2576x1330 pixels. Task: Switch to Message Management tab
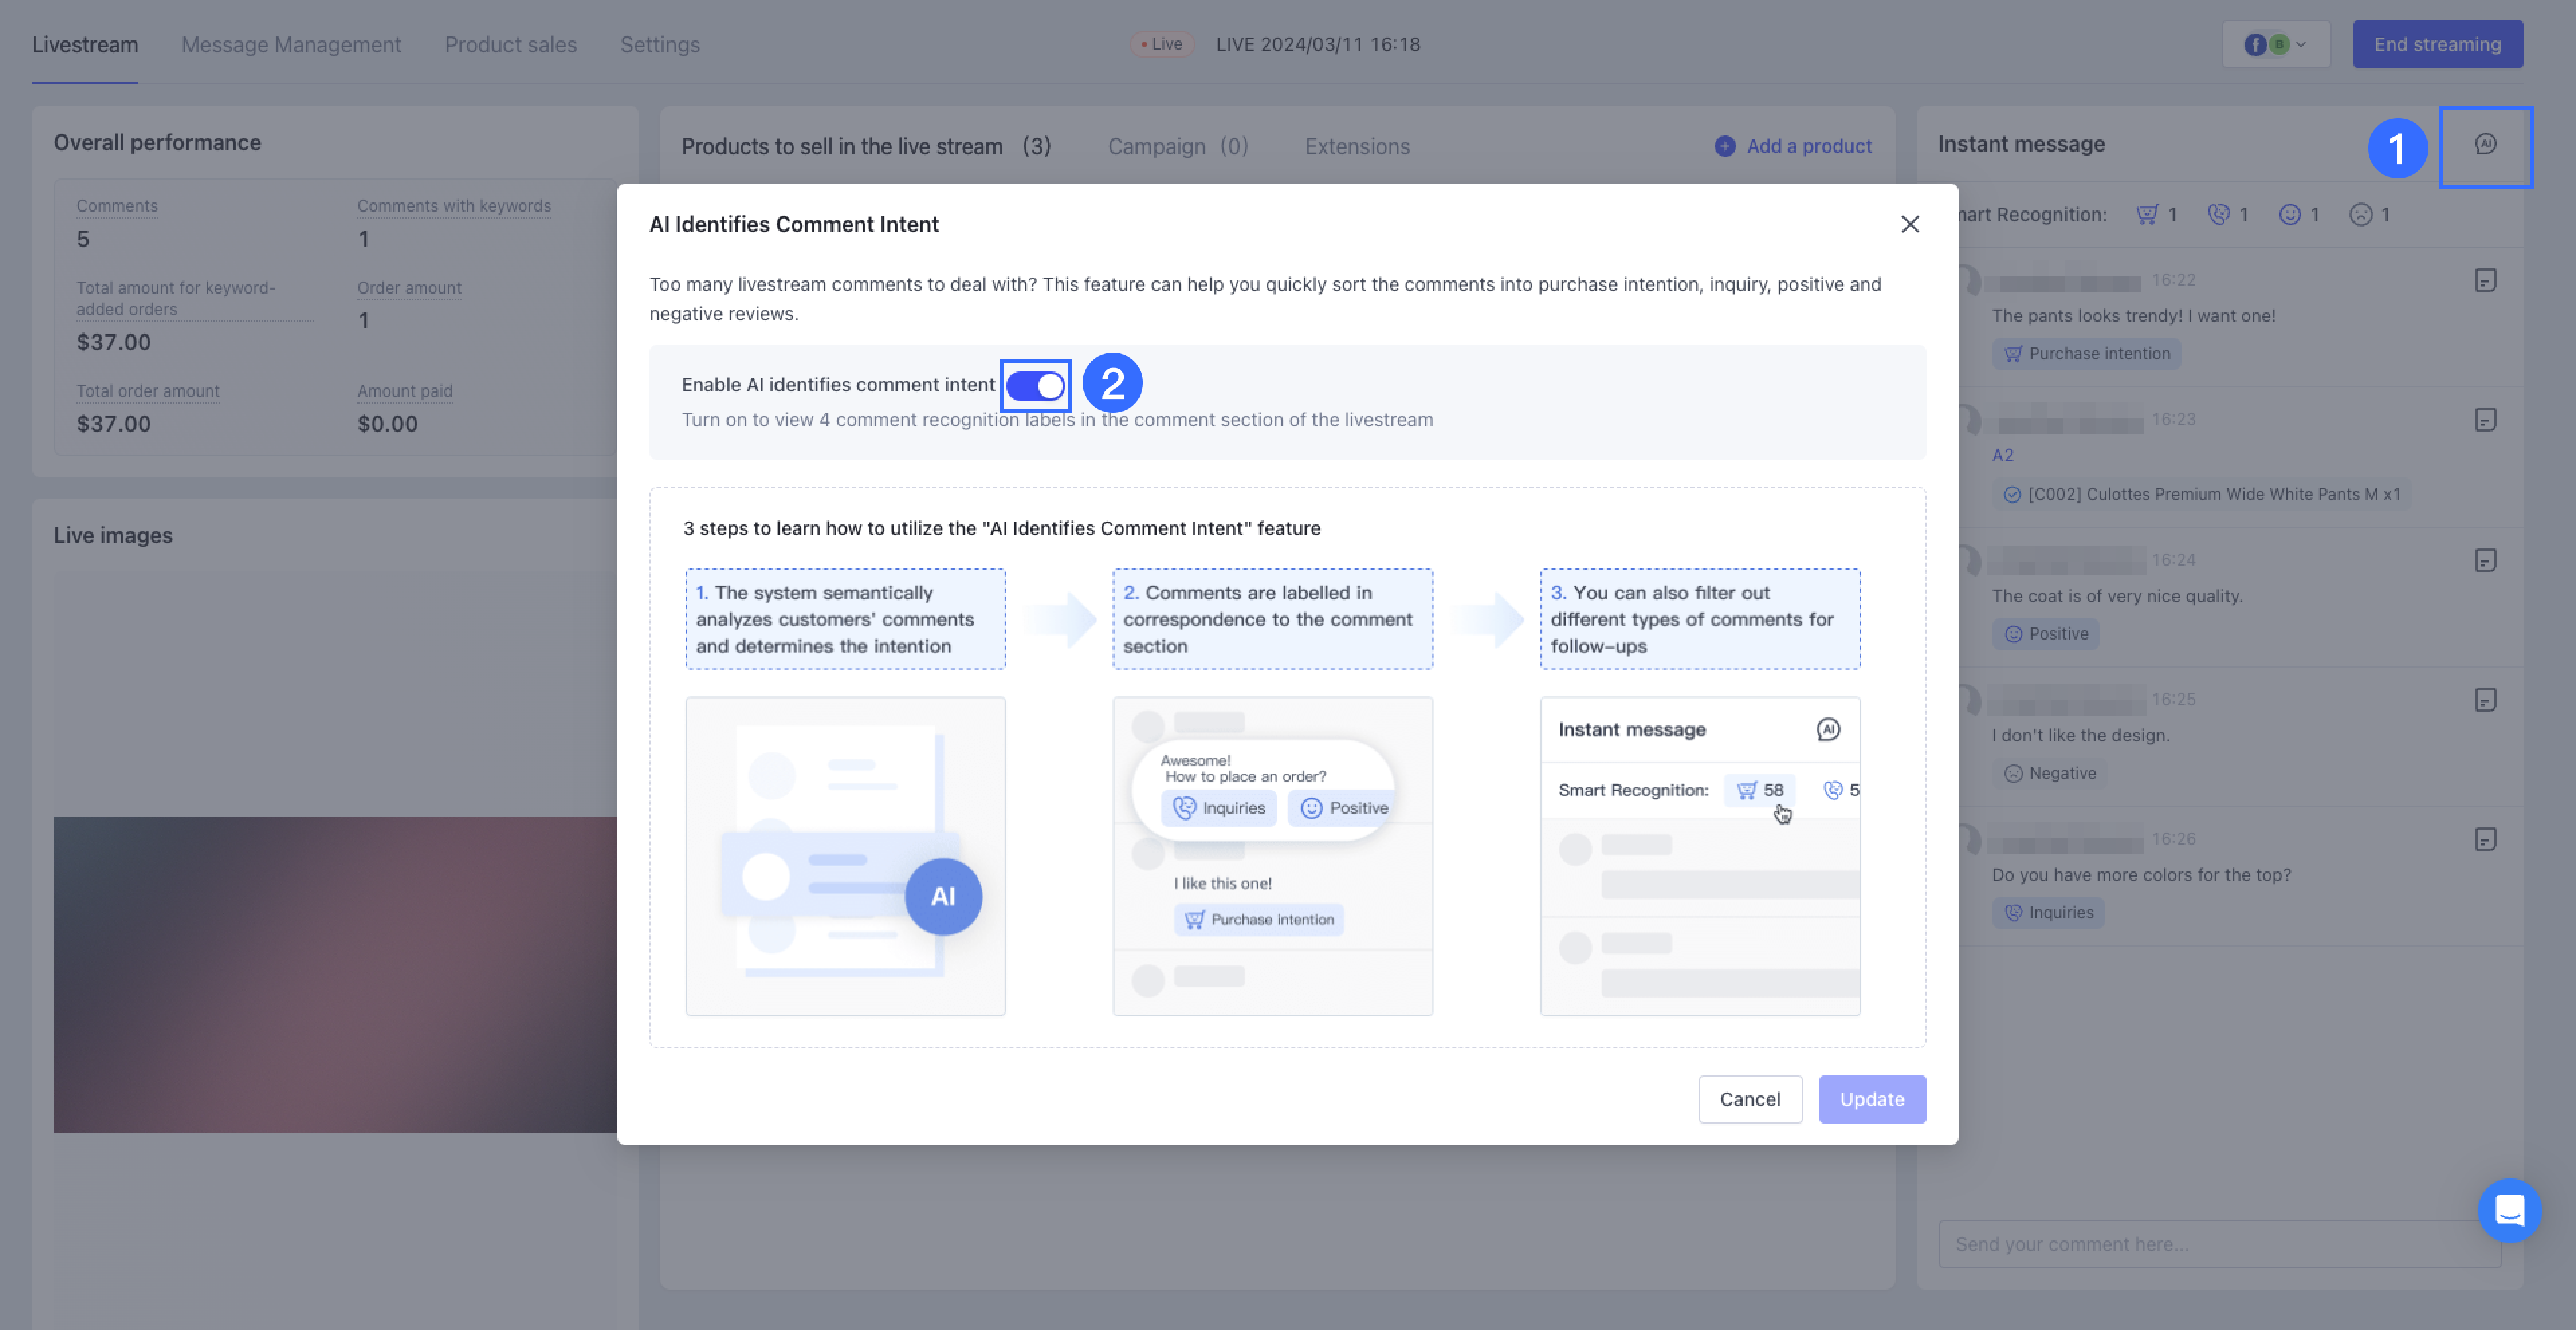coord(291,45)
